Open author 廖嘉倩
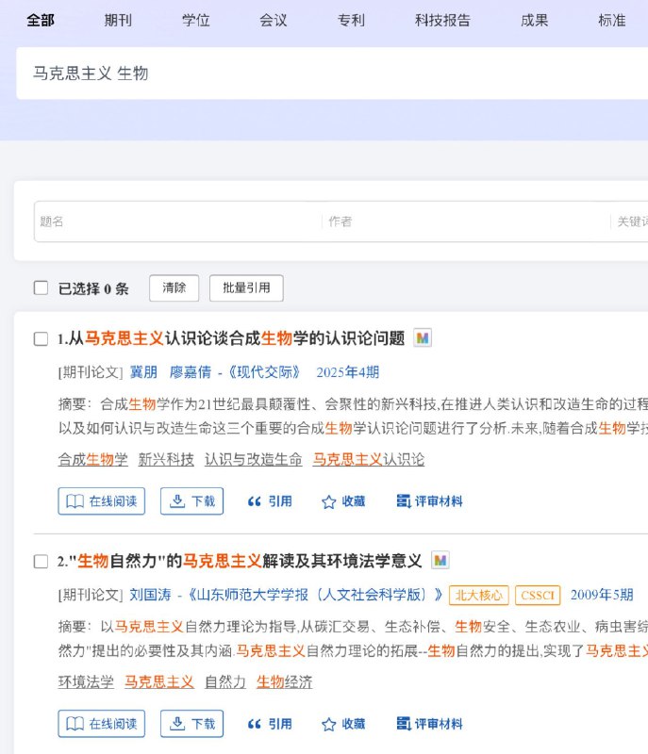Screen dimensions: 648x754 190,372
